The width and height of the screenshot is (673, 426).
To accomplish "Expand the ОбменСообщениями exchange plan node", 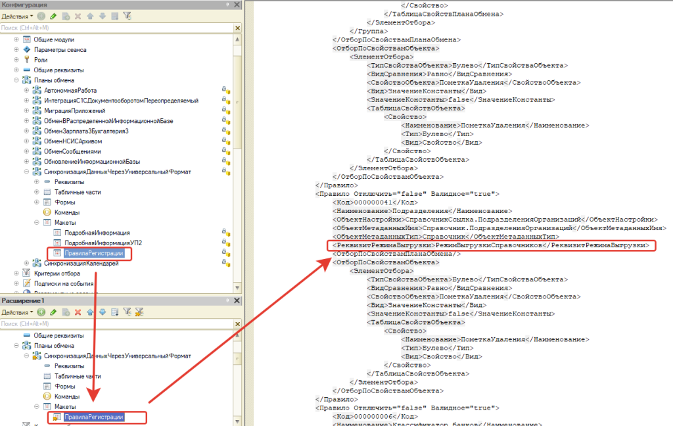I will [26, 151].
